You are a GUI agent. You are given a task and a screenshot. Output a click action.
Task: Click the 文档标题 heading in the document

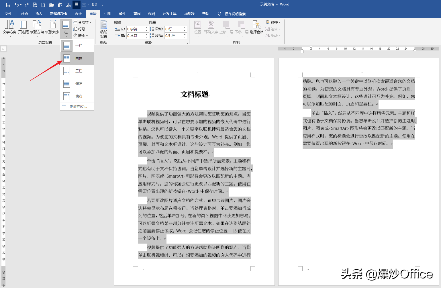195,94
